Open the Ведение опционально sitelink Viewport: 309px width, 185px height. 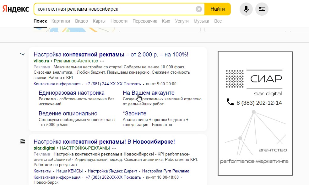(x=68, y=114)
